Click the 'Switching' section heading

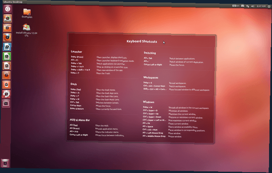(150, 53)
